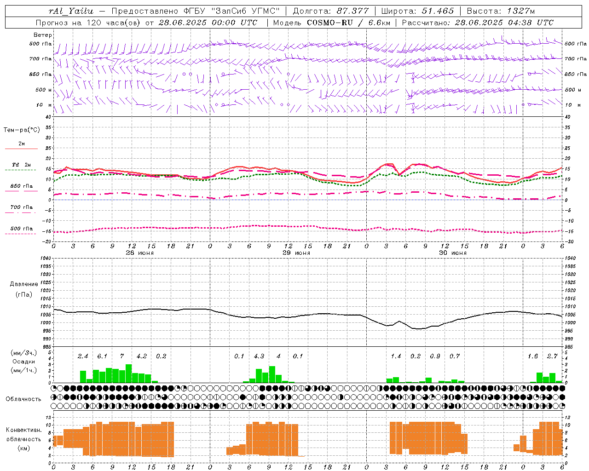
Task: Click the text Предоставлено ФГБУ "ЗапСиб УГМС"
Action: tap(196, 11)
